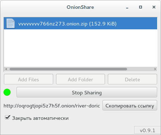This screenshot has height=135, width=161.
Task: Click the v0.9.1 version label
Action: coord(147,130)
